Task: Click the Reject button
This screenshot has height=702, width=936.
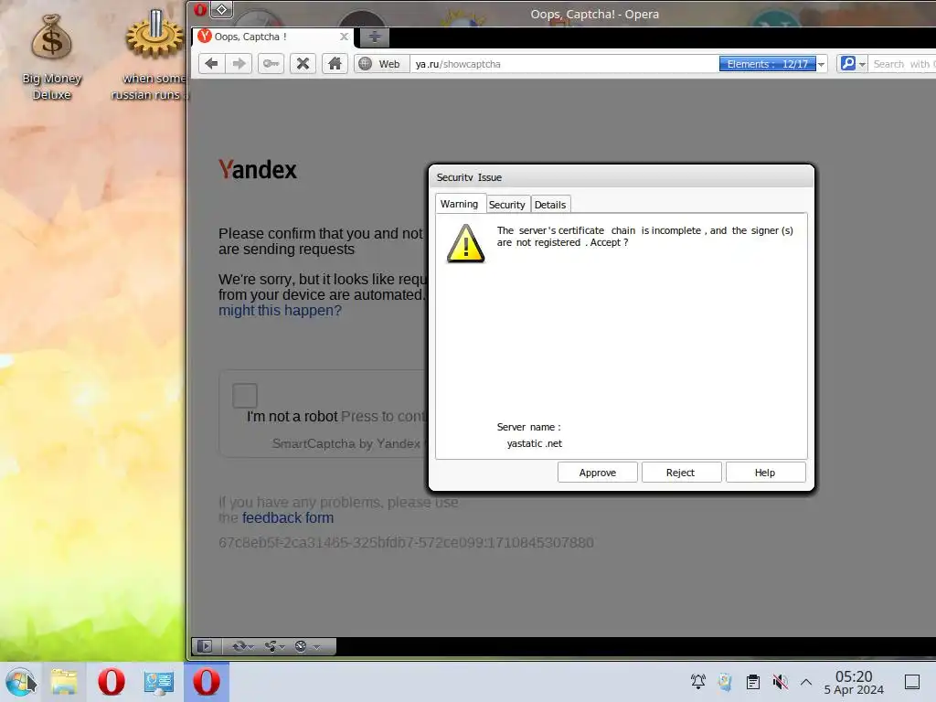Action: [x=681, y=473]
